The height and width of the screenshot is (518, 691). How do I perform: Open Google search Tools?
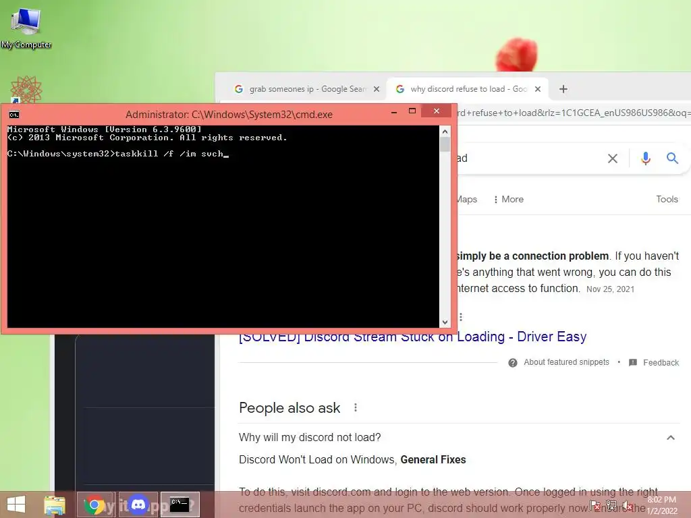coord(667,199)
